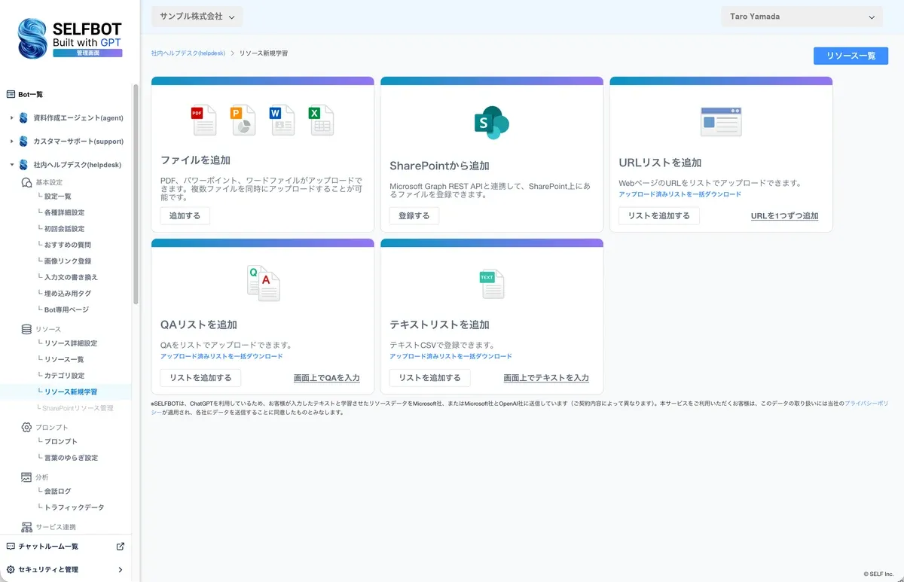This screenshot has height=582, width=904.
Task: Click the Word file icon
Action: pos(282,120)
